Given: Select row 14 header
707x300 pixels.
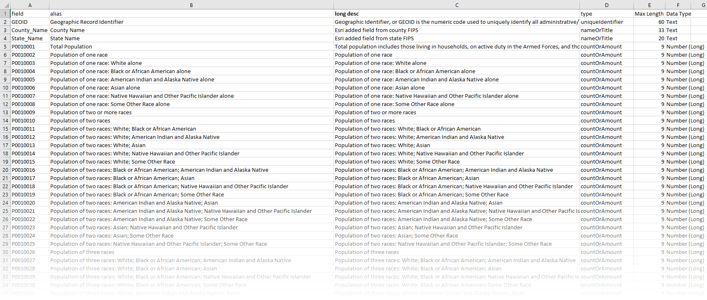Looking at the screenshot, I should point(5,120).
